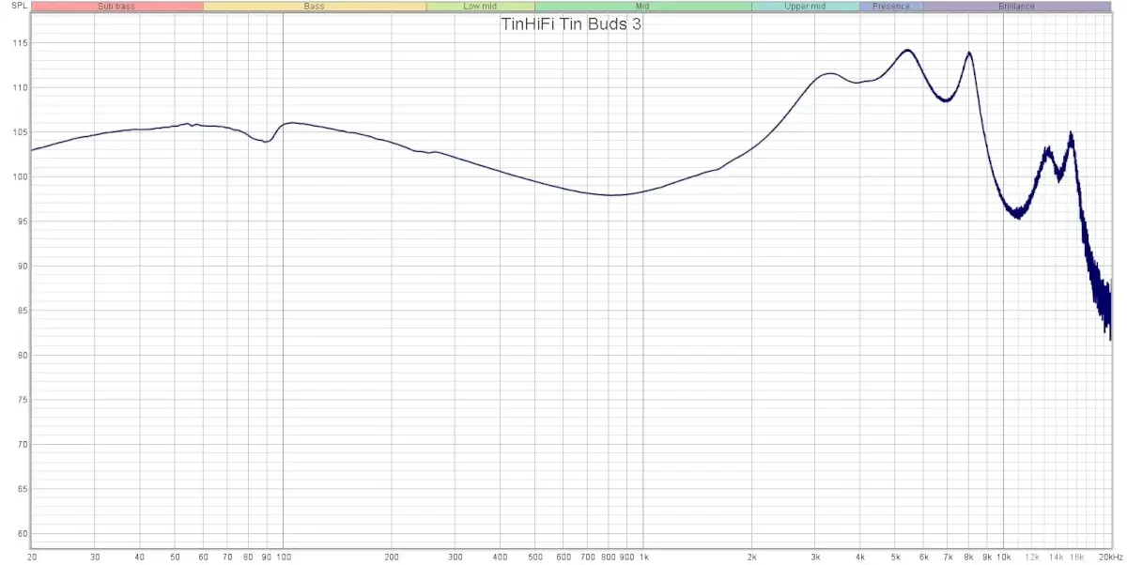Screen dimensions: 1127x565
Task: Select the 70 Hz frequency axis label
Action: pos(227,557)
